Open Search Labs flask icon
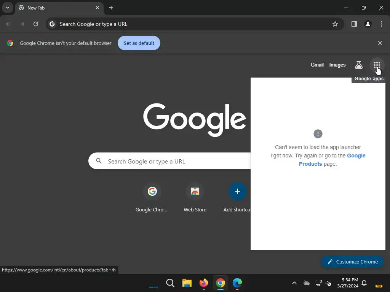This screenshot has width=390, height=292. [358, 65]
